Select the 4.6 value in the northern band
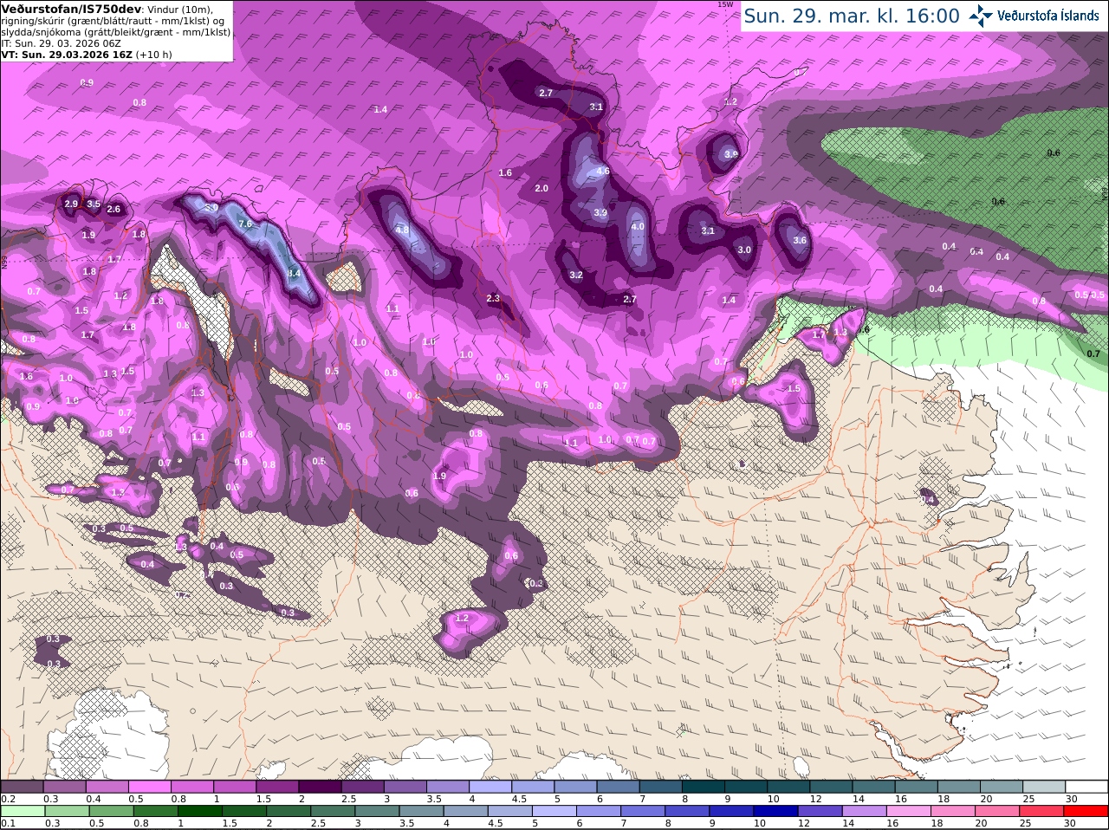 [604, 172]
